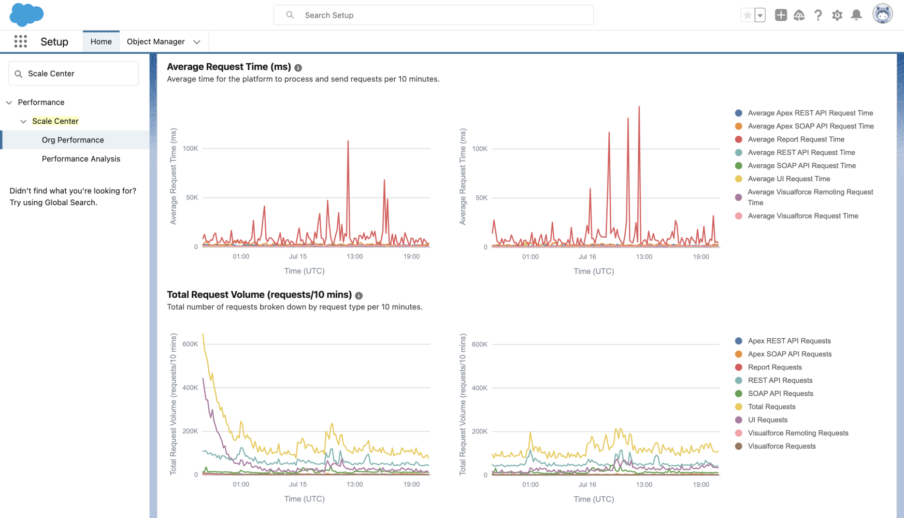Click the Average Request Time info icon
This screenshot has width=904, height=518.
pyautogui.click(x=298, y=67)
